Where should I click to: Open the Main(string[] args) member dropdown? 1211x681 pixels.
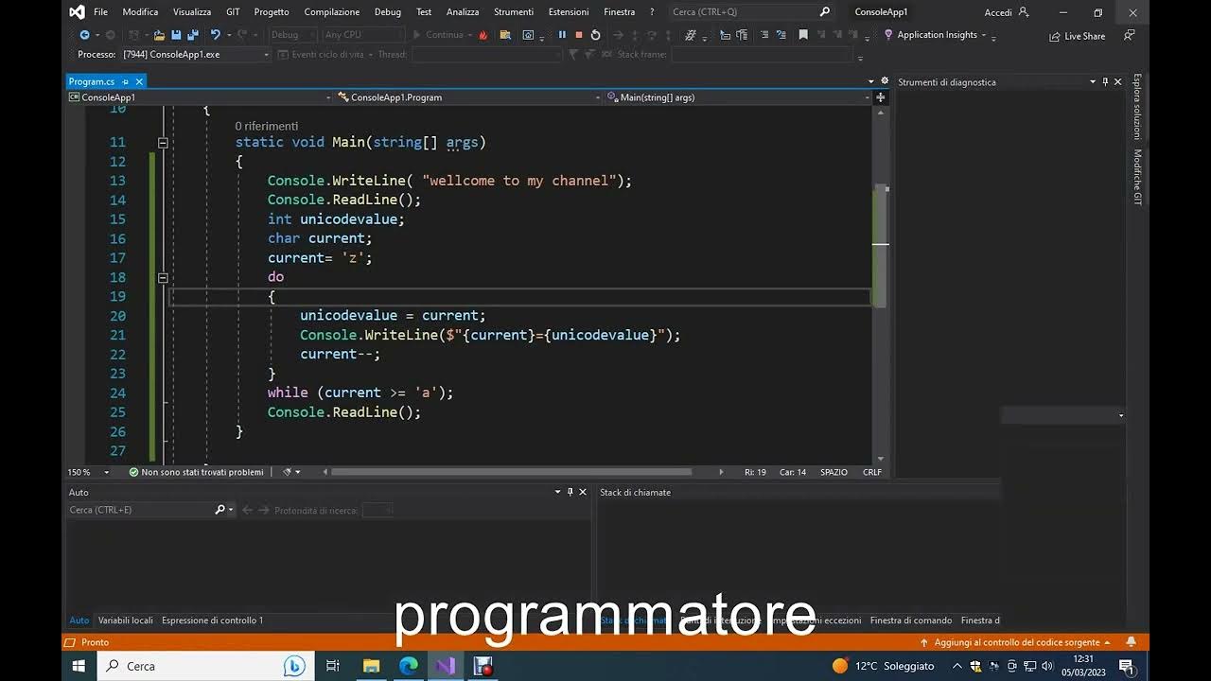click(868, 97)
